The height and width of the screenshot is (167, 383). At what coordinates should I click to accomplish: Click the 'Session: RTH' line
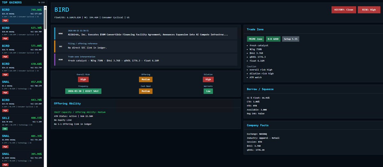(x=254, y=142)
